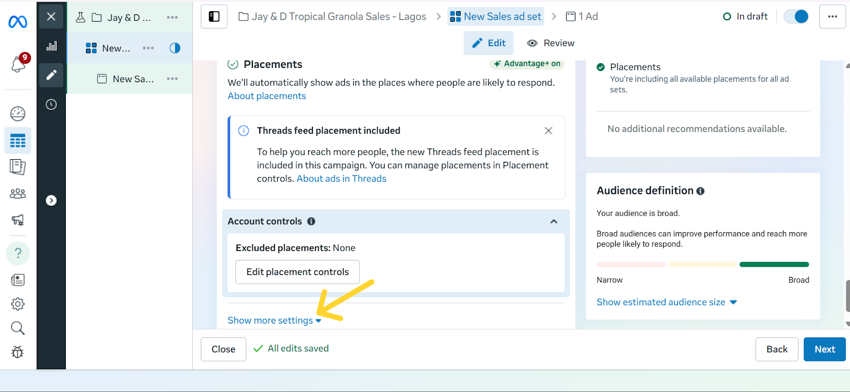850x392 pixels.
Task: Open the Help question mark icon
Action: pos(18,253)
